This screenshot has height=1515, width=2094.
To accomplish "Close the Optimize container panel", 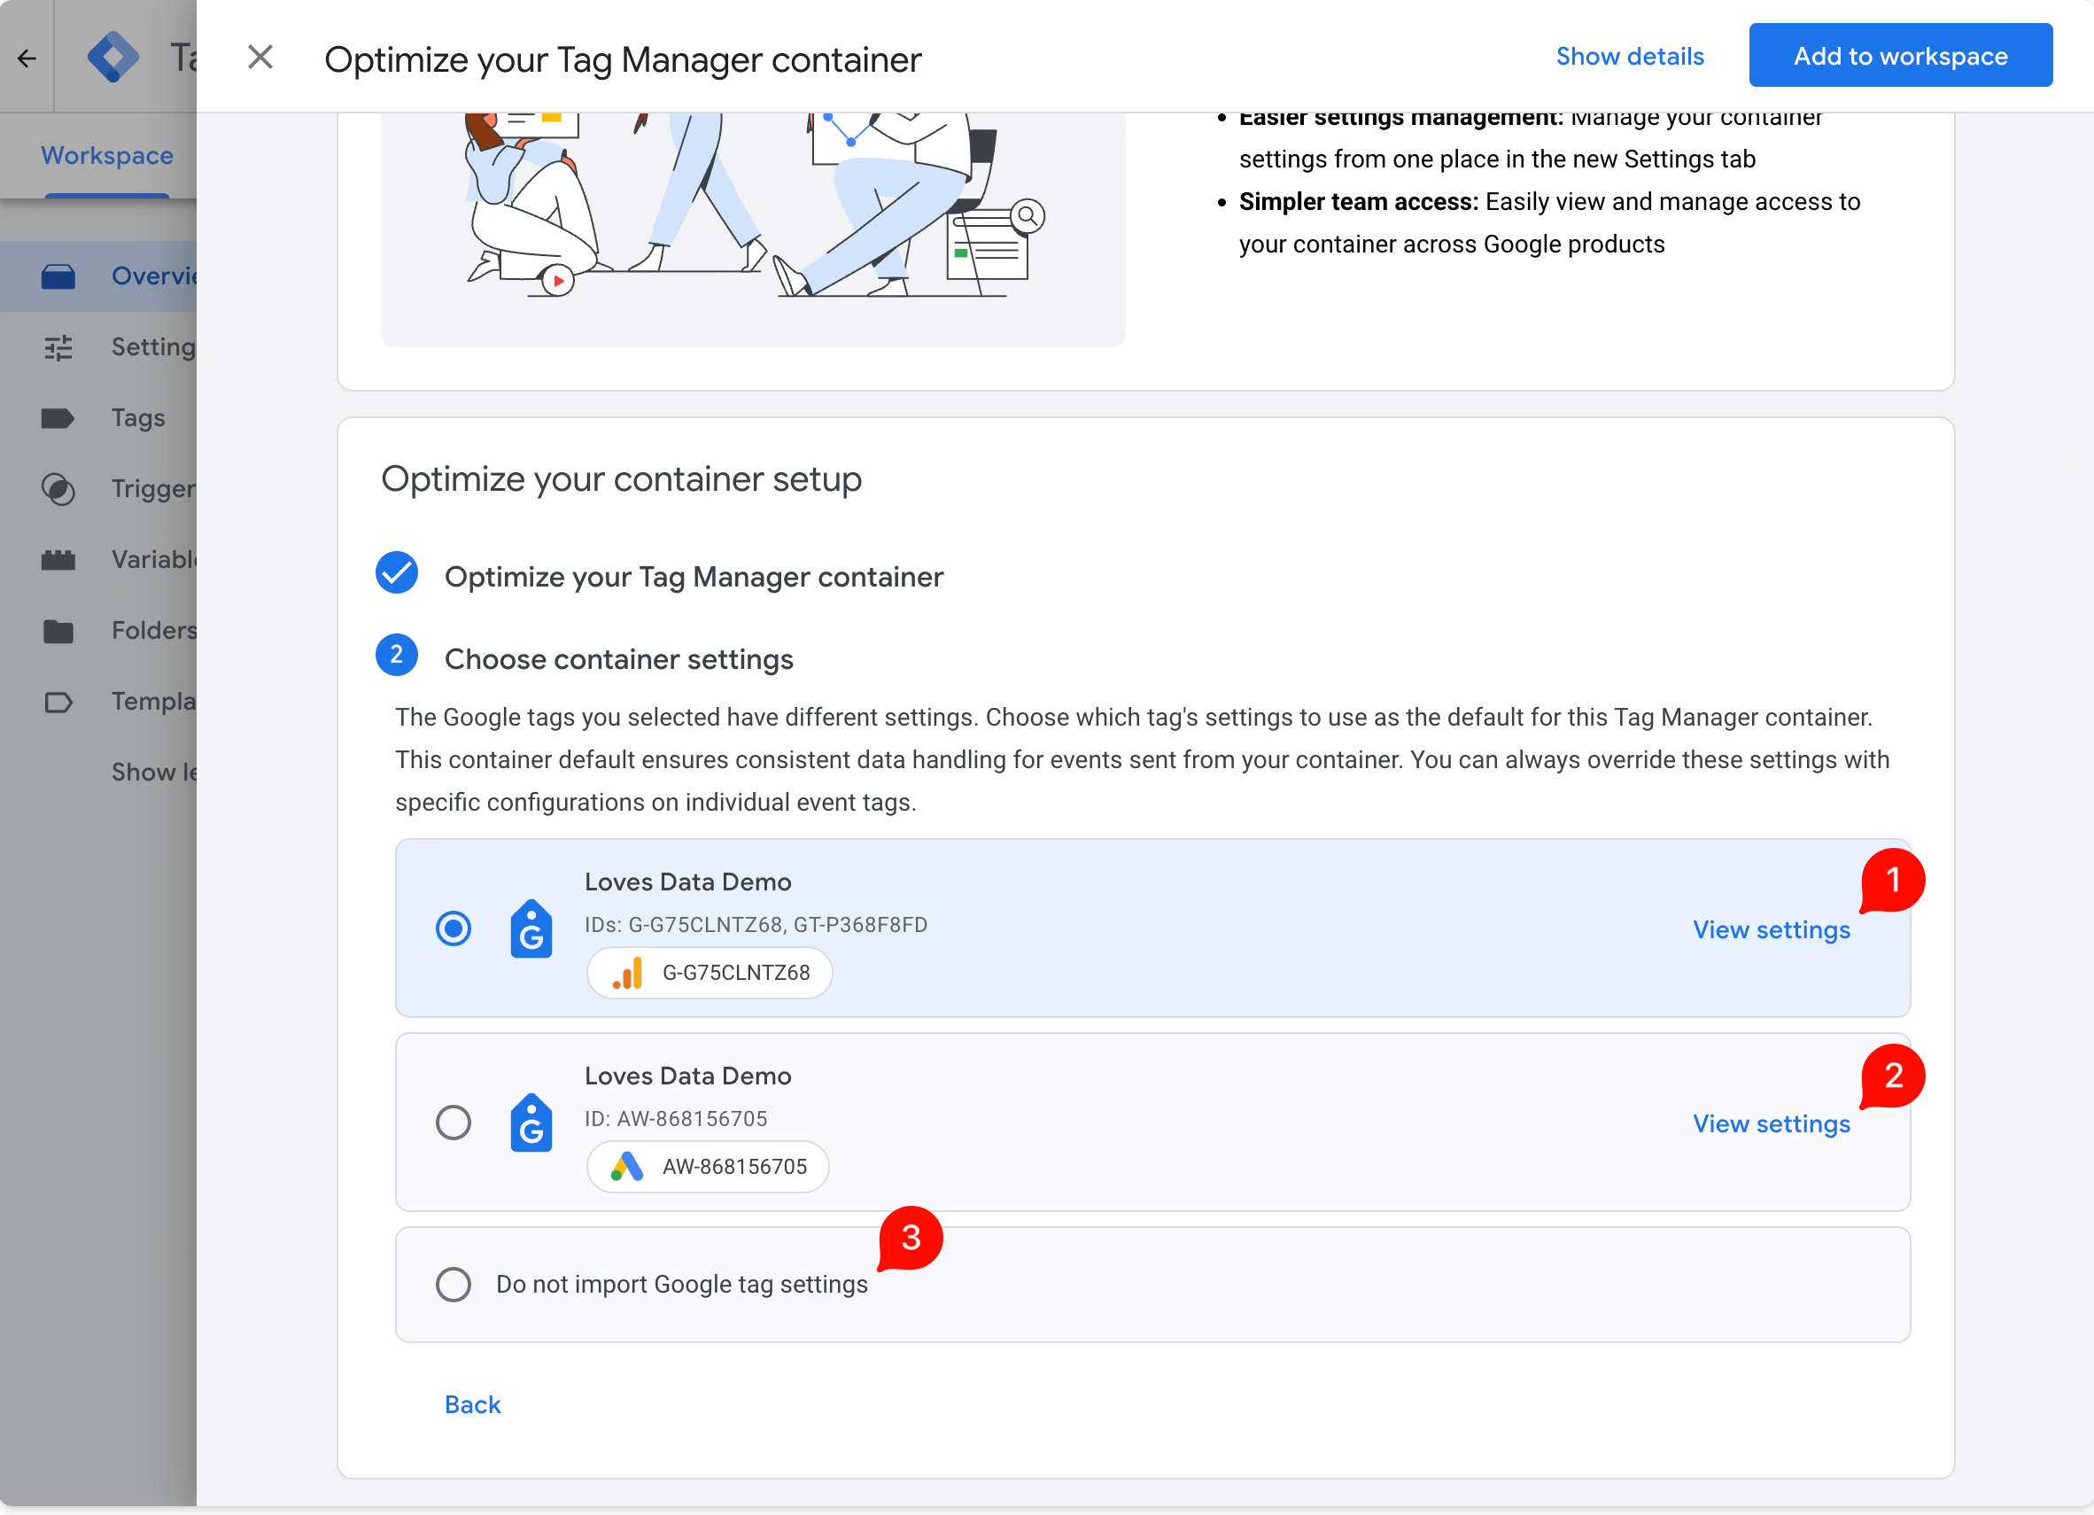I will point(260,58).
